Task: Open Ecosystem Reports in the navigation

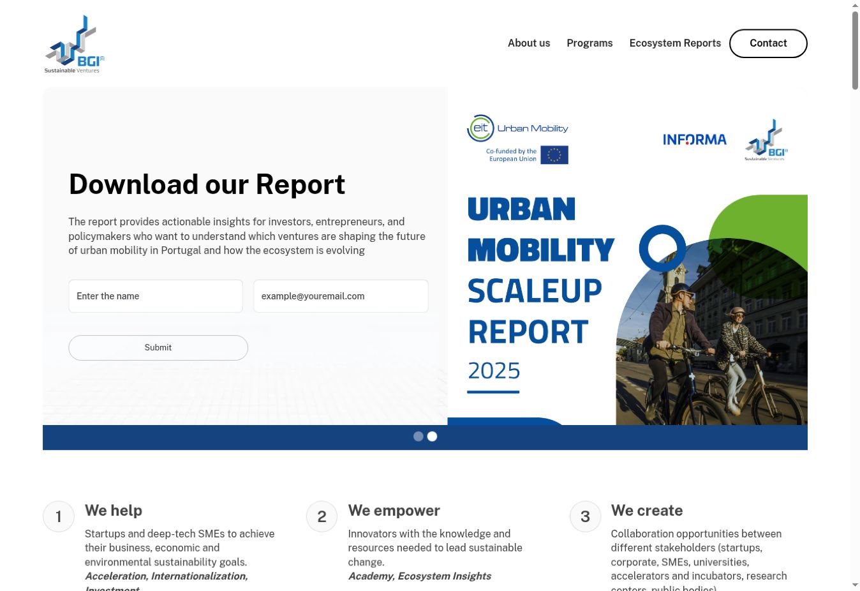Action: coord(675,43)
